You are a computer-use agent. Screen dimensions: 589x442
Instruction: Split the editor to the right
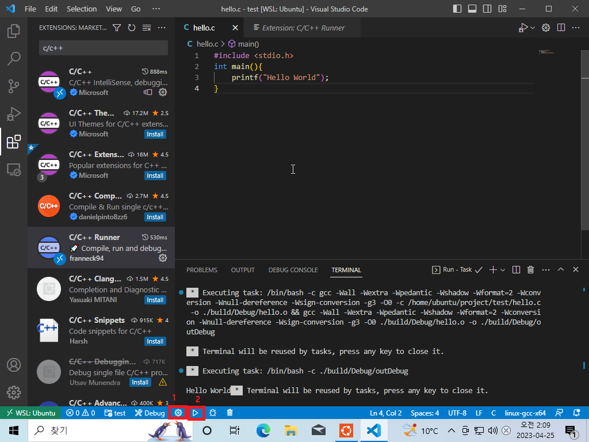click(561, 28)
